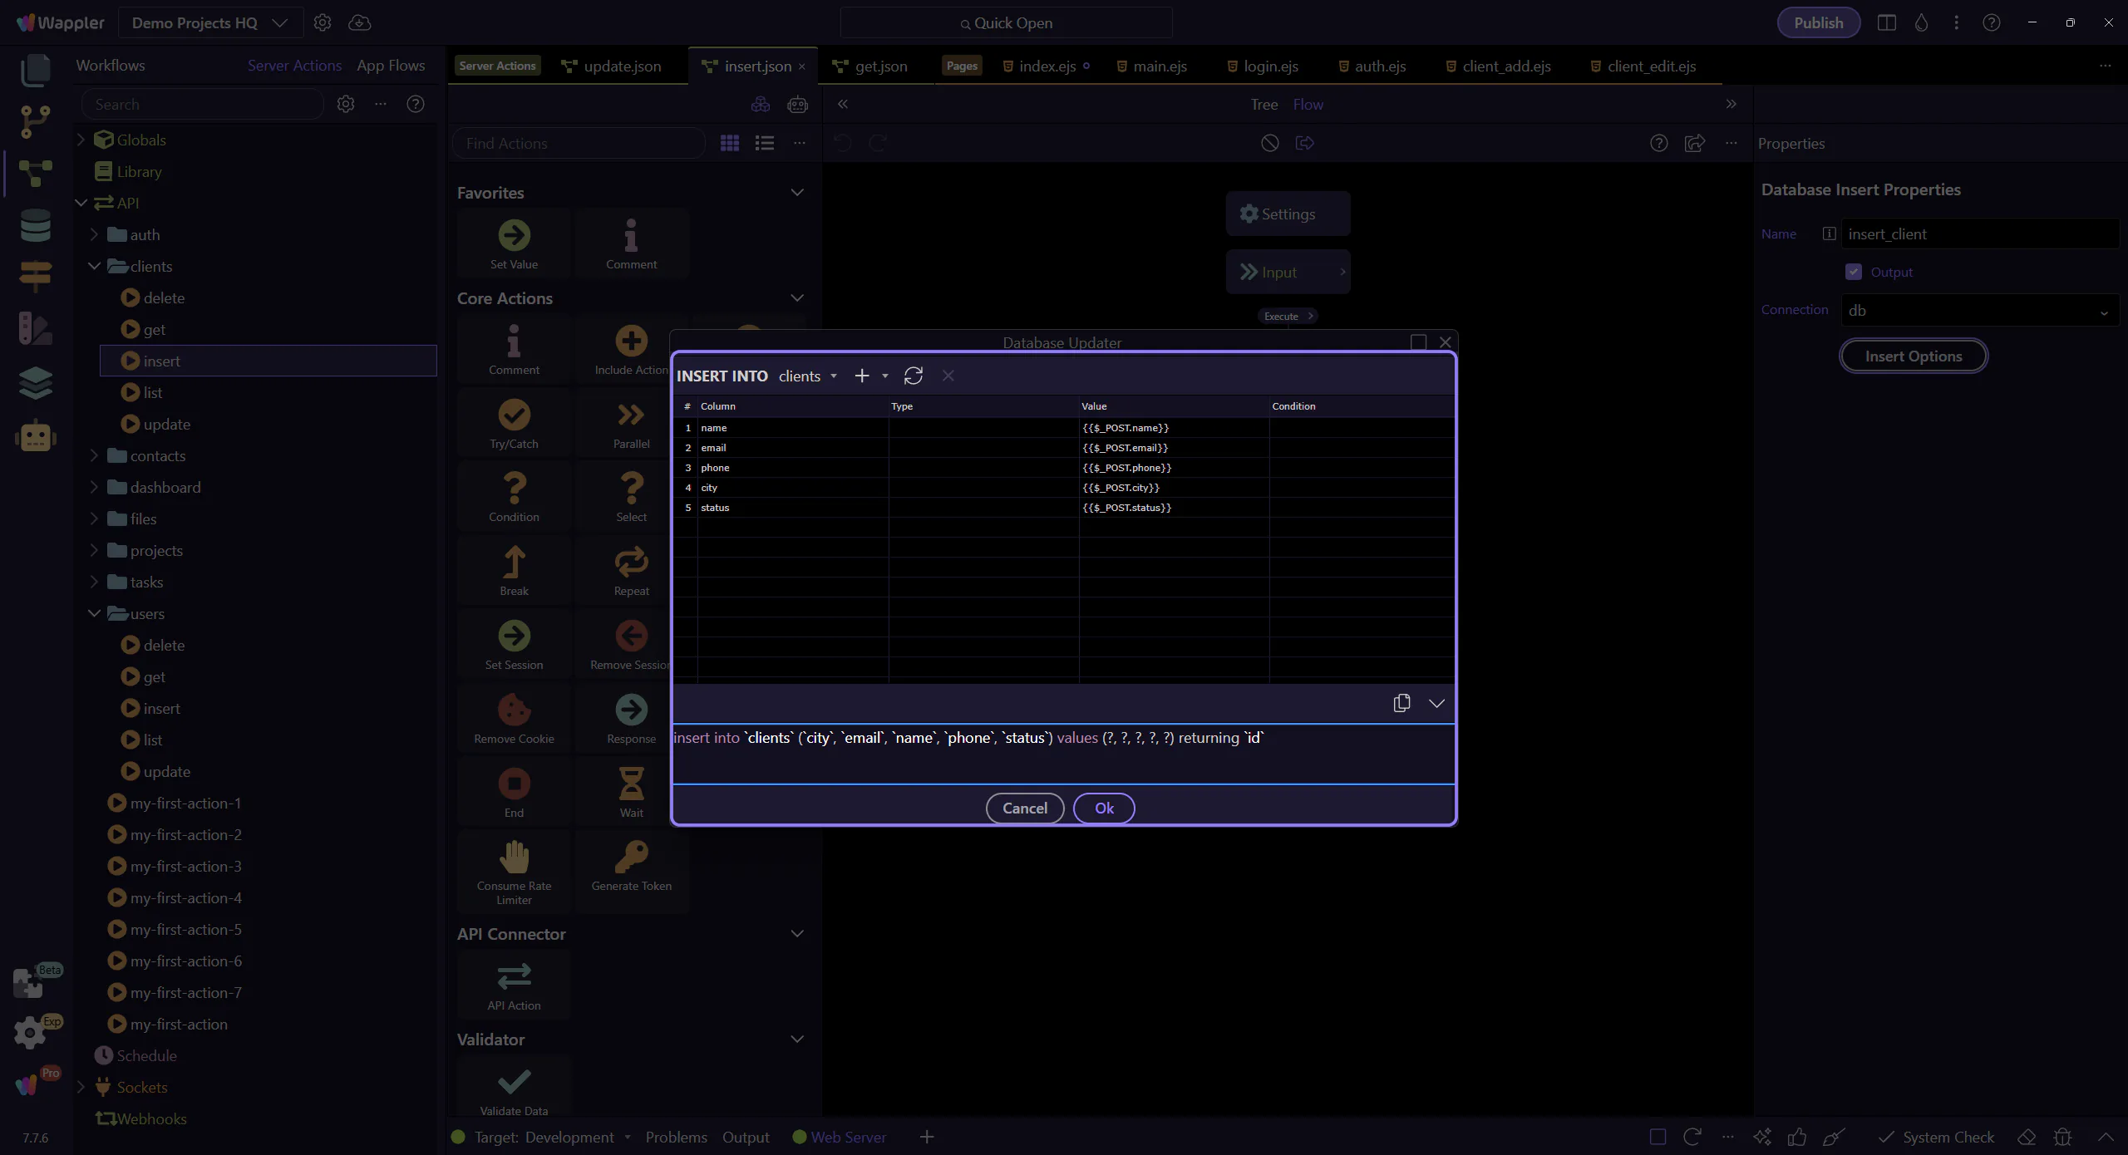
Task: Collapse the clients folder
Action: point(94,266)
